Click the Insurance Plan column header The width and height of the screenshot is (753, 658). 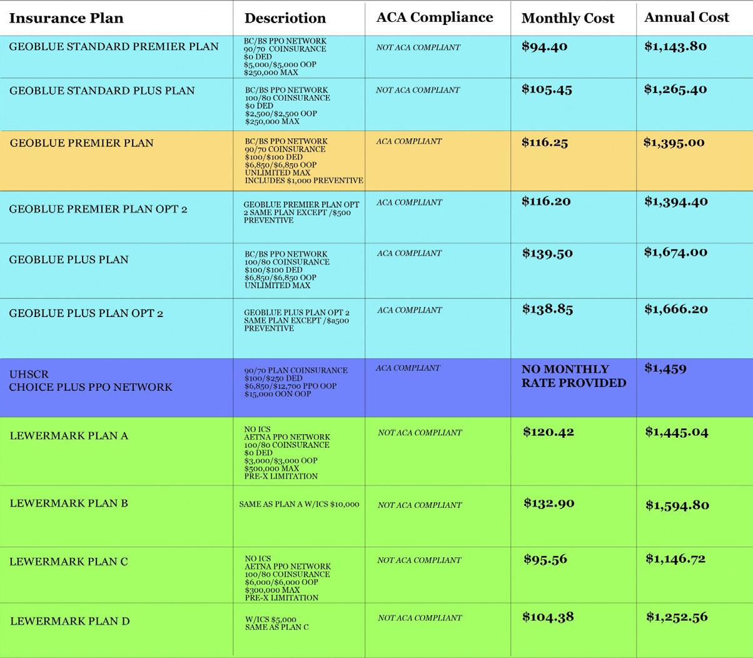[66, 18]
